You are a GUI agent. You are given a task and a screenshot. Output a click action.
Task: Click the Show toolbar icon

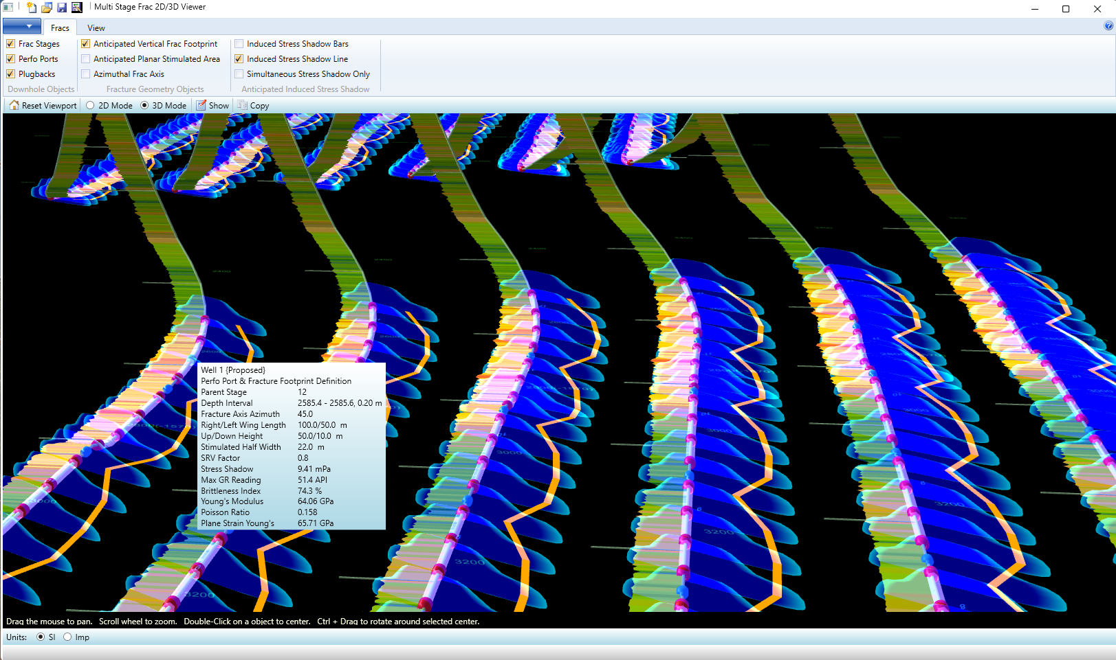[x=201, y=105]
